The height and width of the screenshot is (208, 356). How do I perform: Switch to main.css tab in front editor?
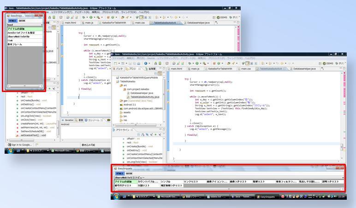tap(245, 69)
